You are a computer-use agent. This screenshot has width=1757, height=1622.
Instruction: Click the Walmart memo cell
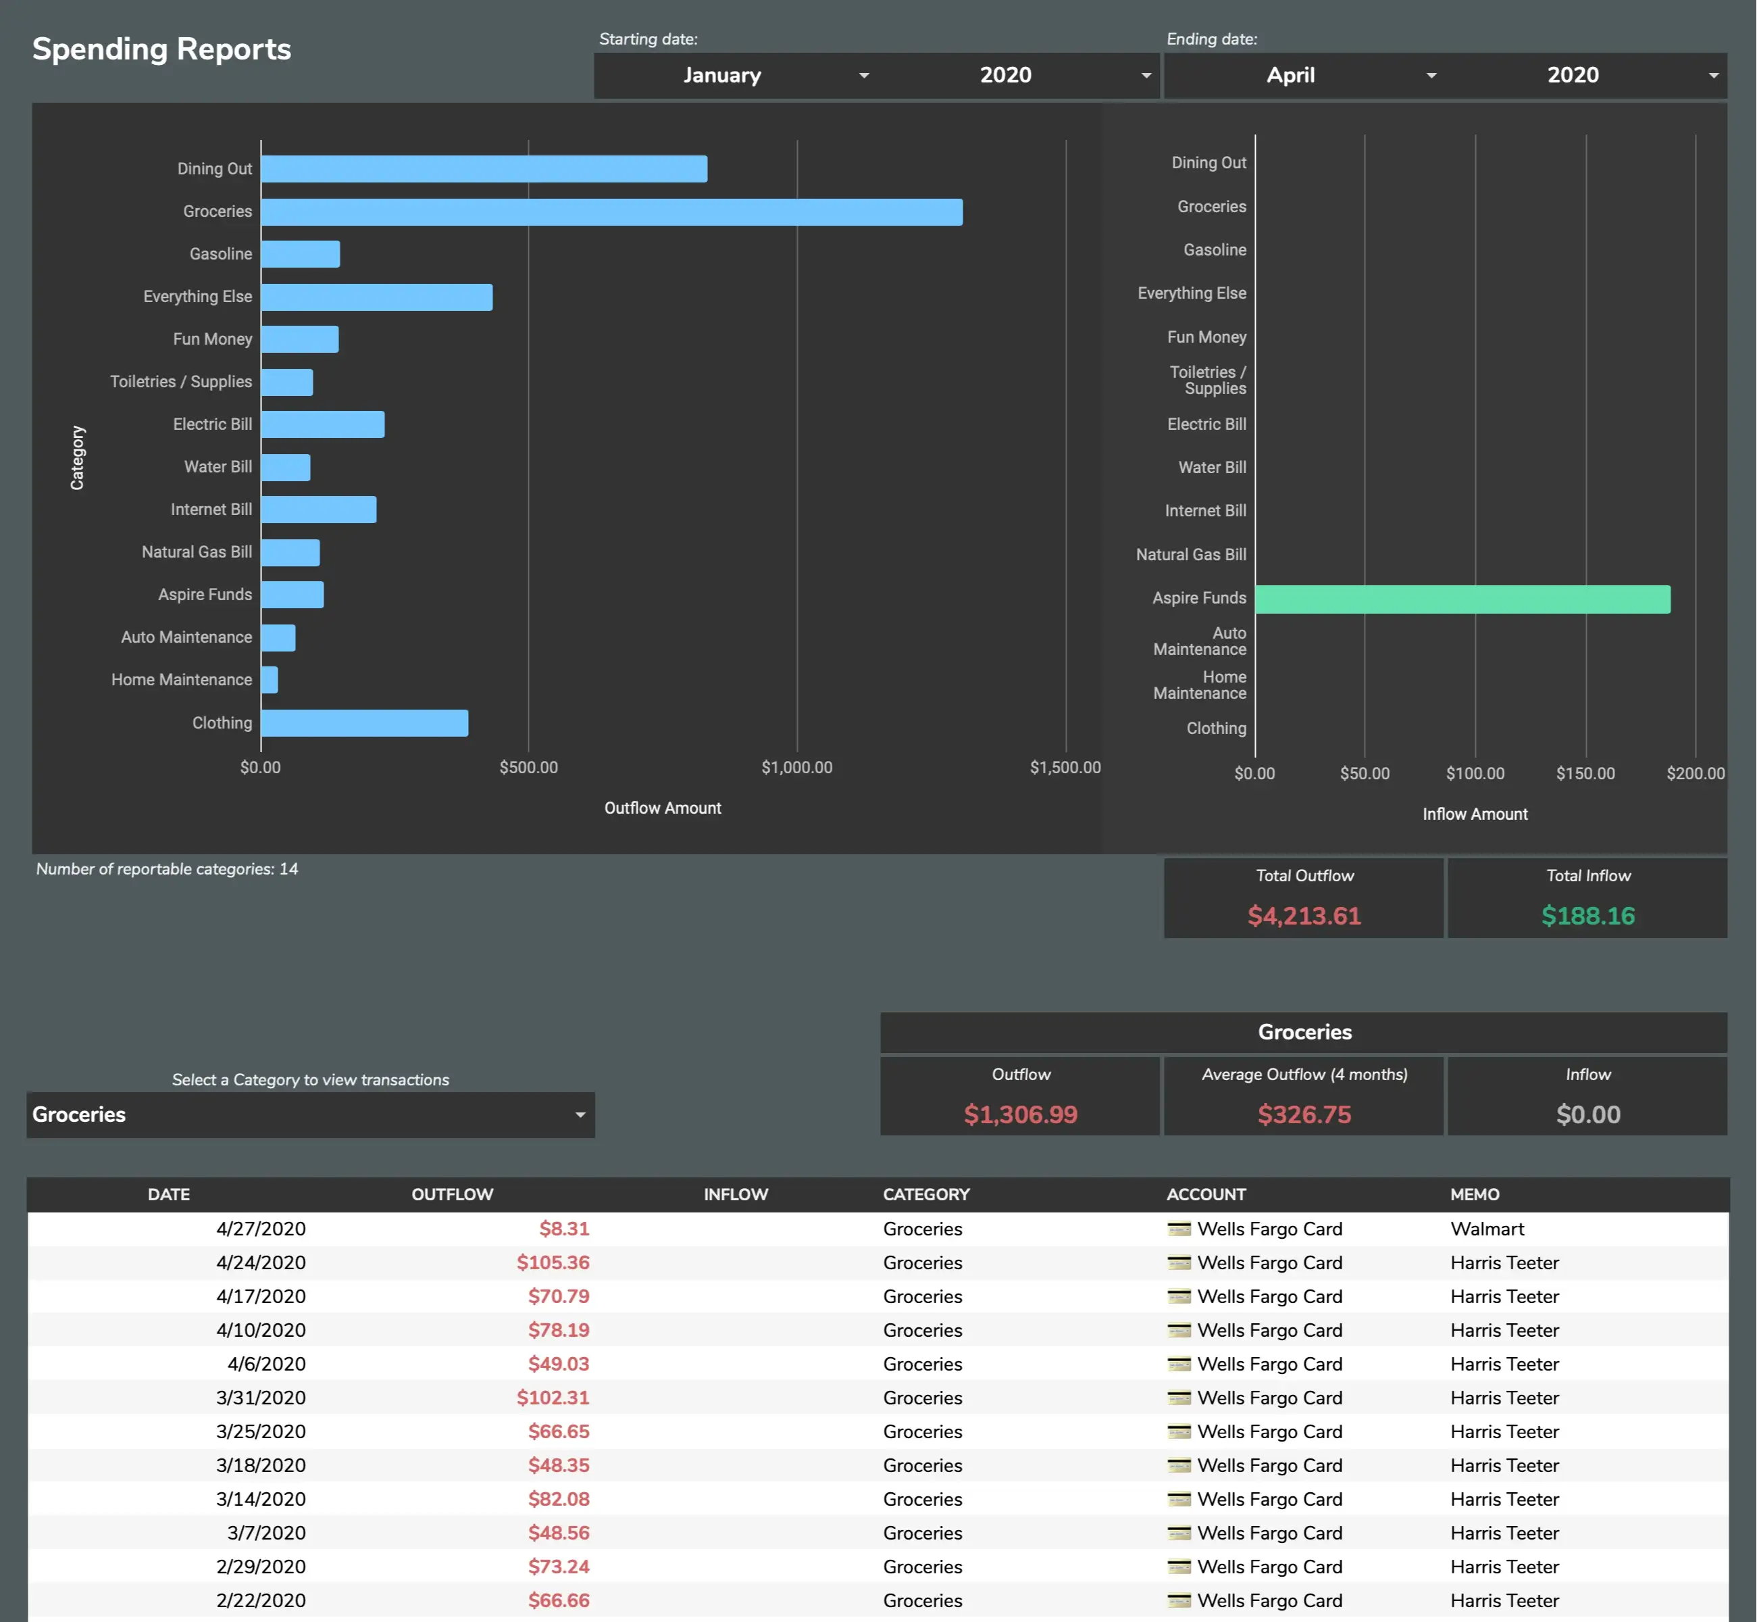click(x=1487, y=1229)
